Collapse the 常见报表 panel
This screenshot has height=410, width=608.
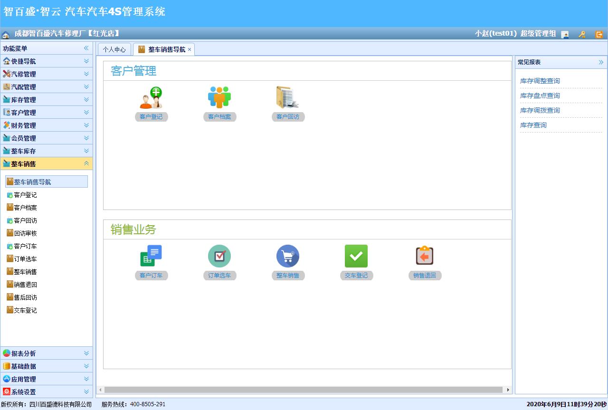tap(601, 62)
